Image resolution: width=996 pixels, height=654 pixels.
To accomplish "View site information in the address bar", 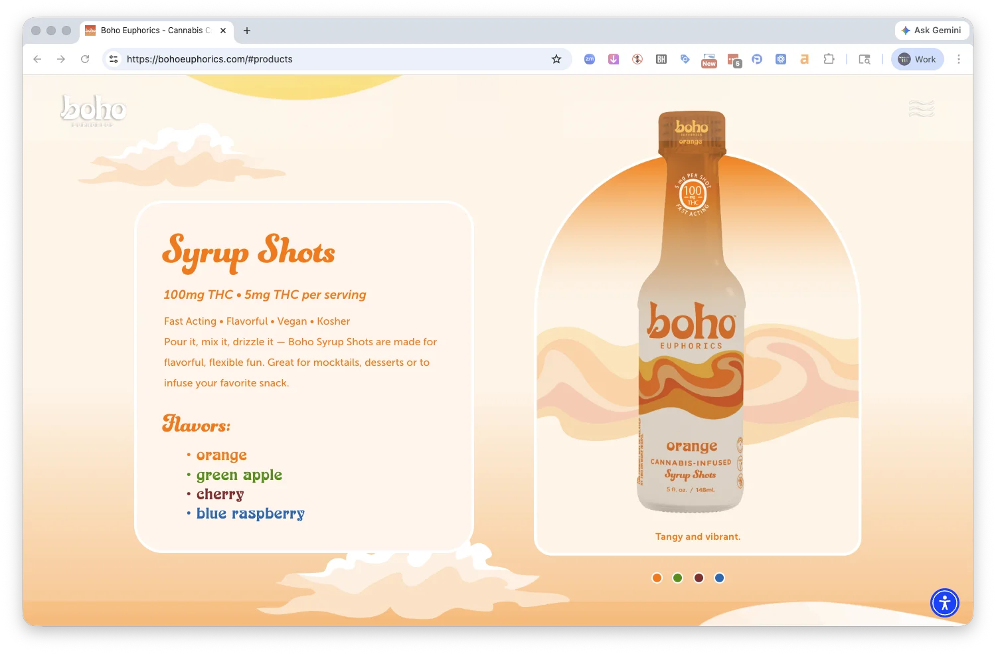I will click(114, 59).
